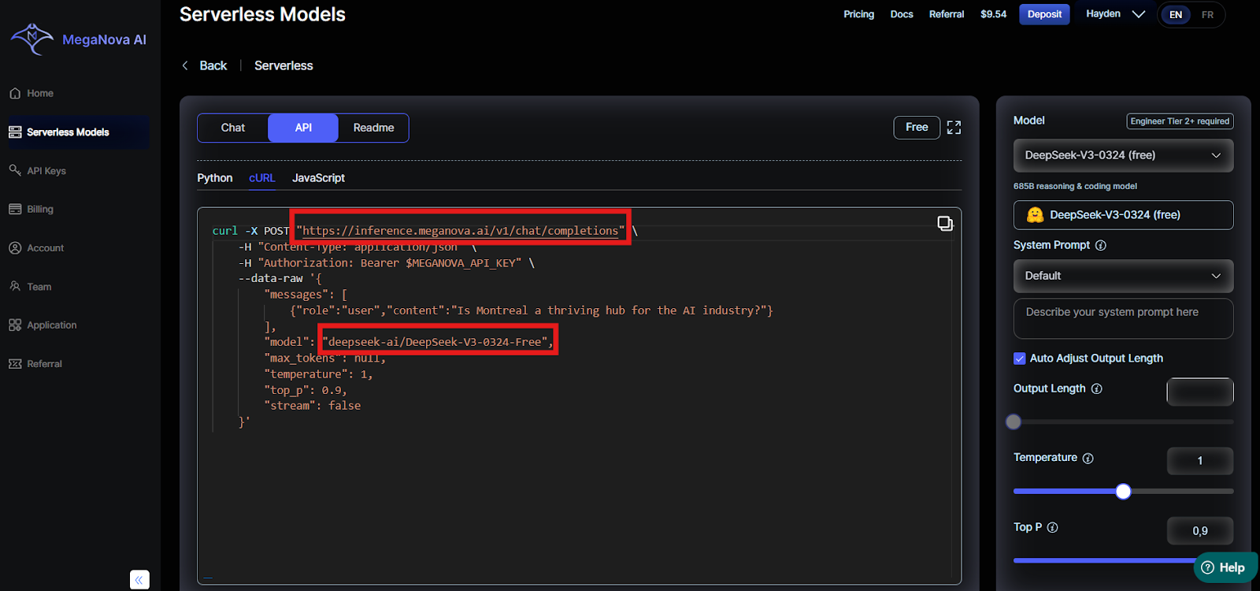
Task: Click the Top P slider track
Action: 1102,560
